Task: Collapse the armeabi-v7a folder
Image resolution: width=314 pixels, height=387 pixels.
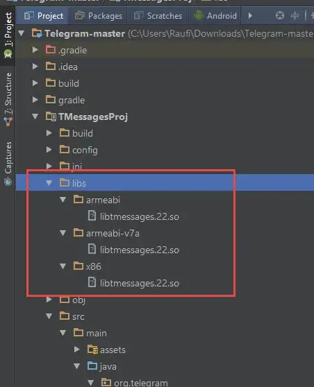Action: click(63, 233)
